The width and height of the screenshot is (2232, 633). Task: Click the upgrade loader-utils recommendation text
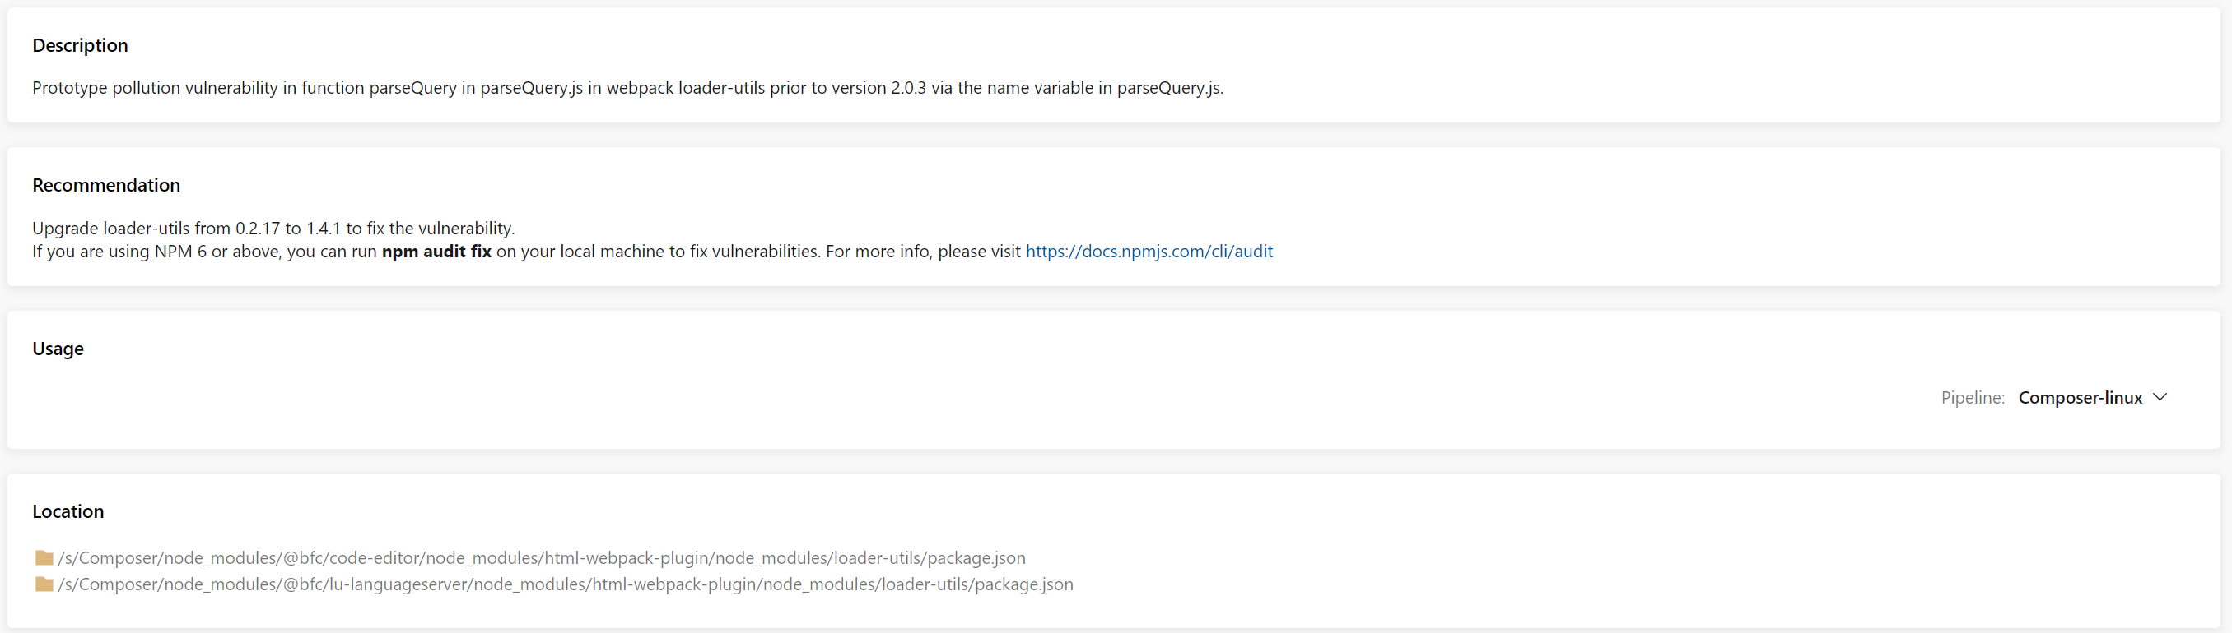(273, 228)
